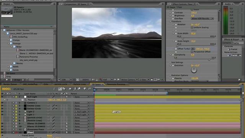This screenshot has width=245, height=138.
Task: Click the Offset Turbulence crosshair point picker
Action: click(193, 49)
